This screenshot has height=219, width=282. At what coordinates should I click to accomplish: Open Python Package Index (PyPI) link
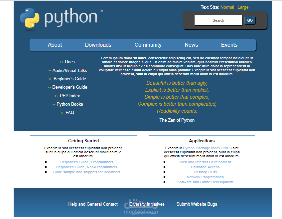pos(207,148)
